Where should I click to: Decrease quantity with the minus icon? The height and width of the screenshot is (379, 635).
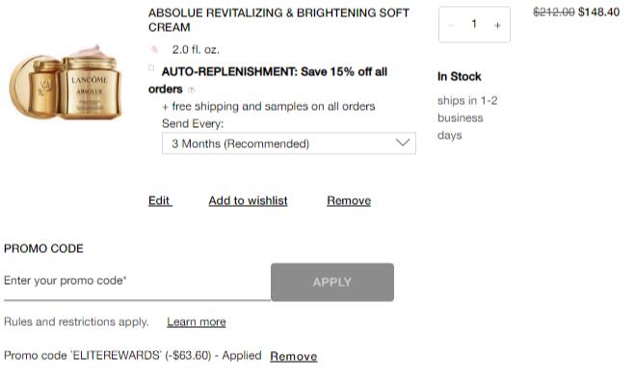pyautogui.click(x=451, y=25)
